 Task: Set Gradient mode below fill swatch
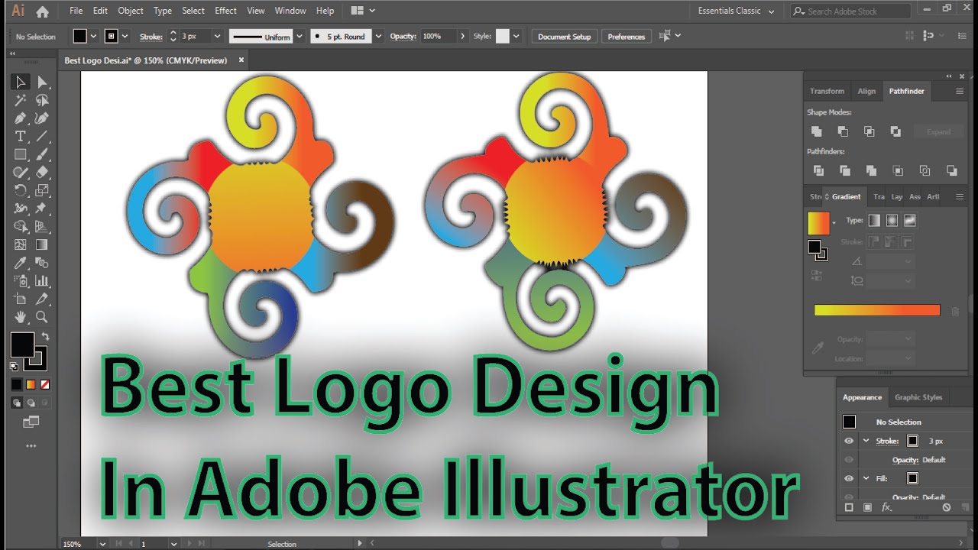tap(31, 384)
